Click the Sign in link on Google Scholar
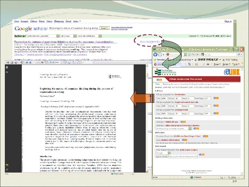 (228, 21)
